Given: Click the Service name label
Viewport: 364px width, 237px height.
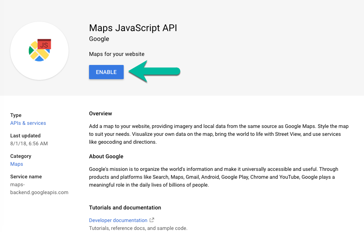Looking at the screenshot, I should (26, 177).
